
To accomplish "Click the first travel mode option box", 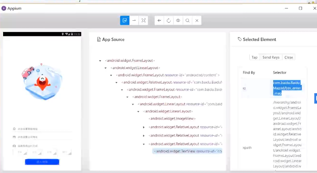I will pos(20,152).
